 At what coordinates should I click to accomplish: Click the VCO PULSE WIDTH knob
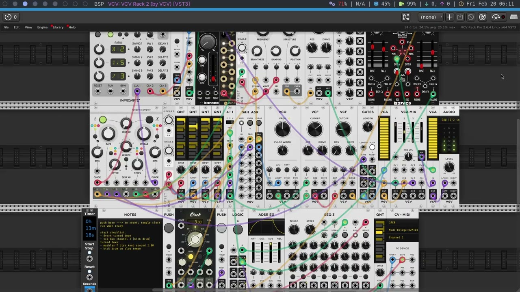(282, 151)
